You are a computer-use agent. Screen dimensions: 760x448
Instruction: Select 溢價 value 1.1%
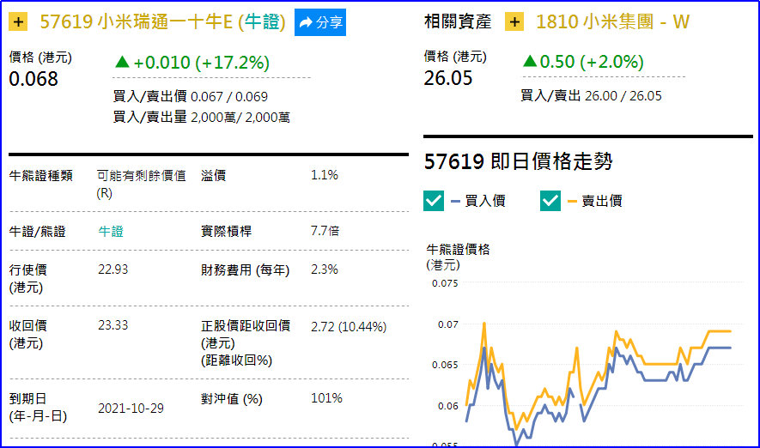(325, 175)
